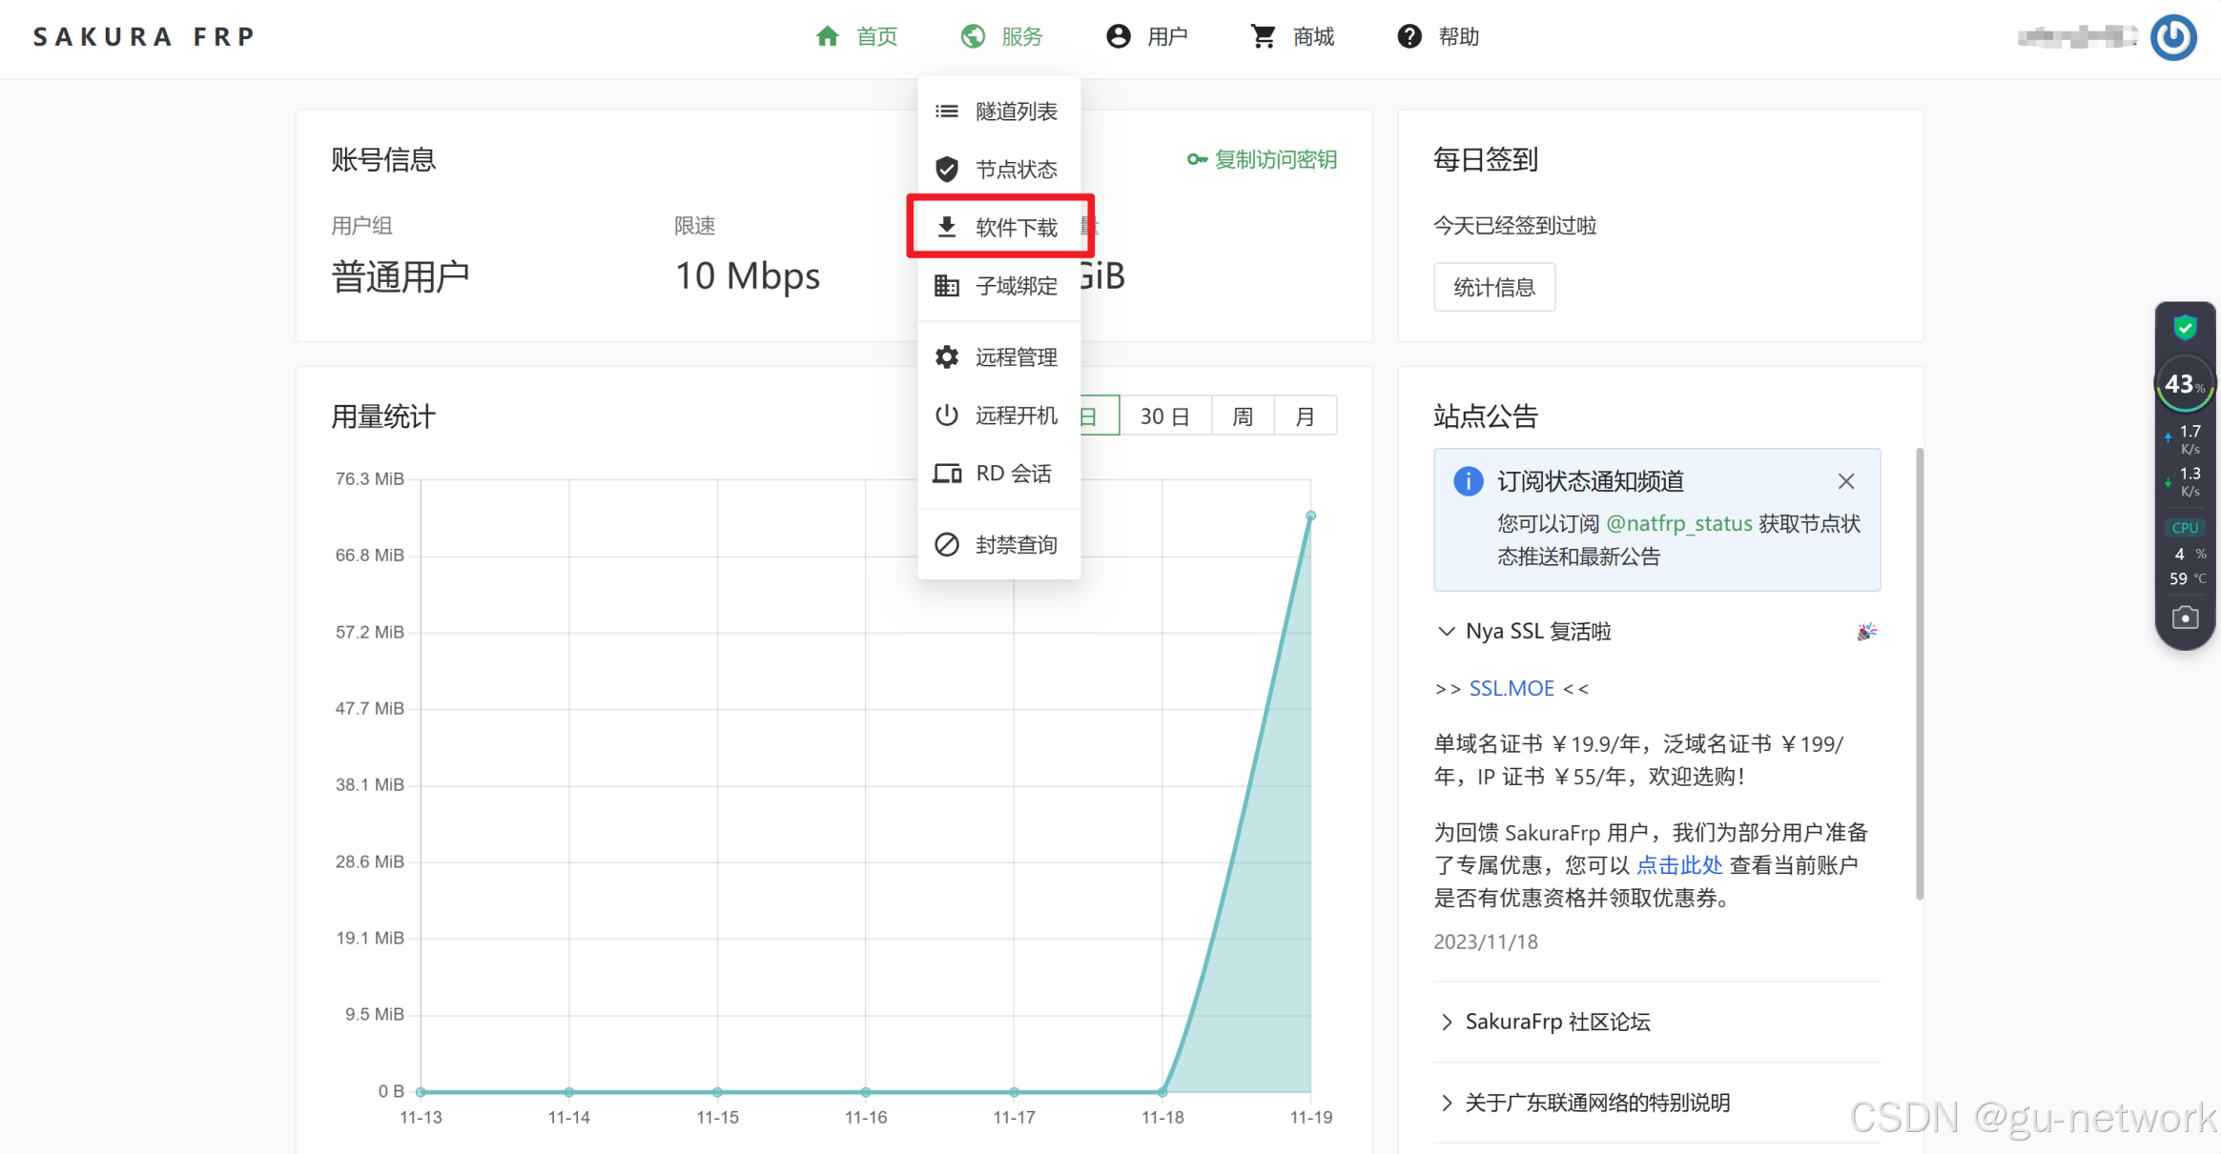Click the screenshot camera icon in side widget
2221x1154 pixels.
(x=2185, y=618)
